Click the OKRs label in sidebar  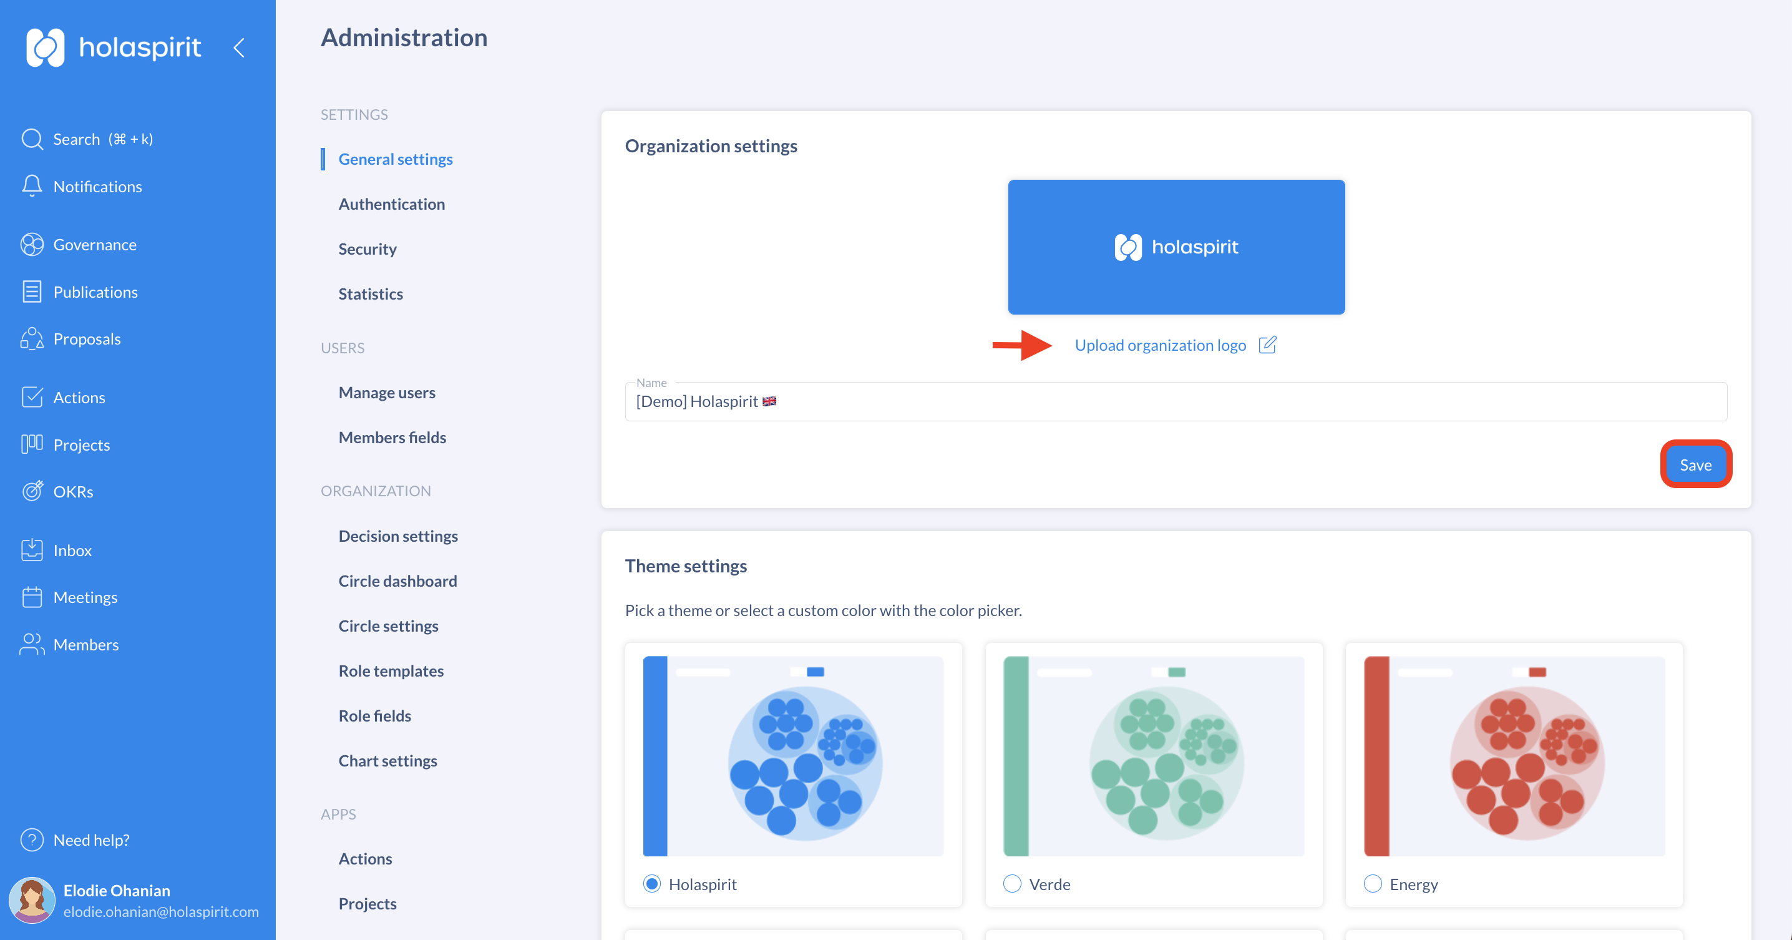[x=73, y=491]
